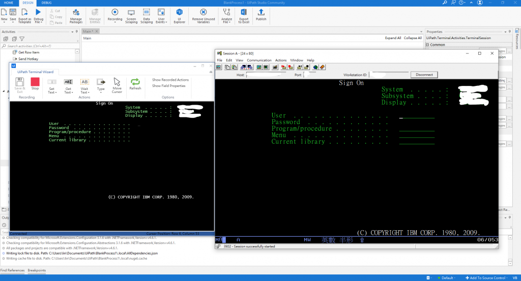Click Show Field Properties option

tap(169, 85)
